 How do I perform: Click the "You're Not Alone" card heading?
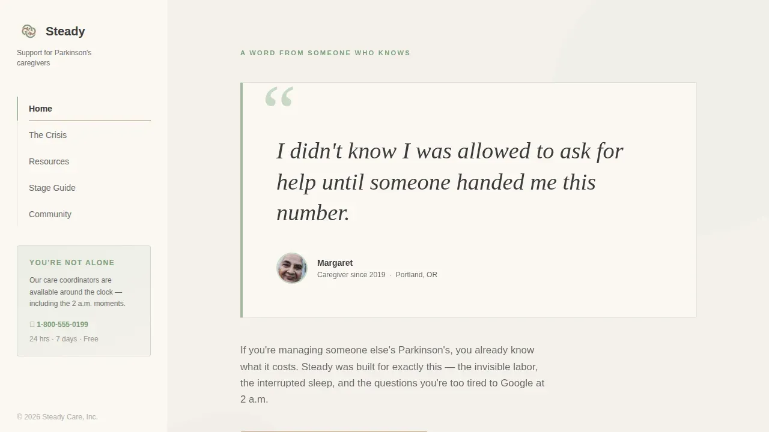(x=72, y=263)
